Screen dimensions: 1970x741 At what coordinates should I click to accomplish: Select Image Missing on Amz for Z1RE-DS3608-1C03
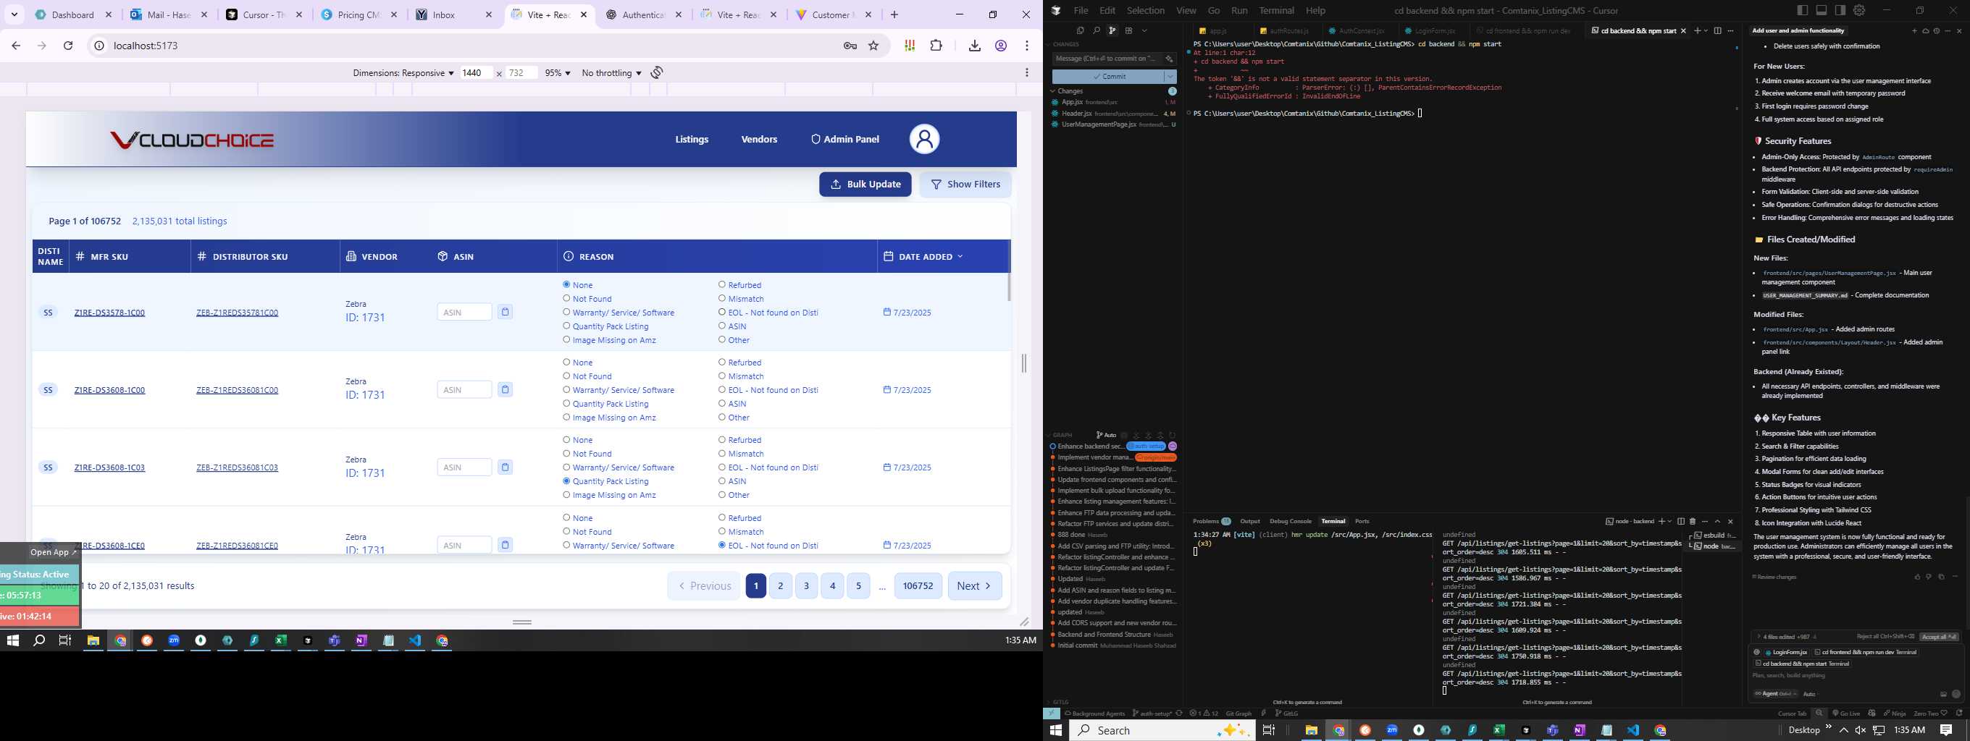point(566,495)
